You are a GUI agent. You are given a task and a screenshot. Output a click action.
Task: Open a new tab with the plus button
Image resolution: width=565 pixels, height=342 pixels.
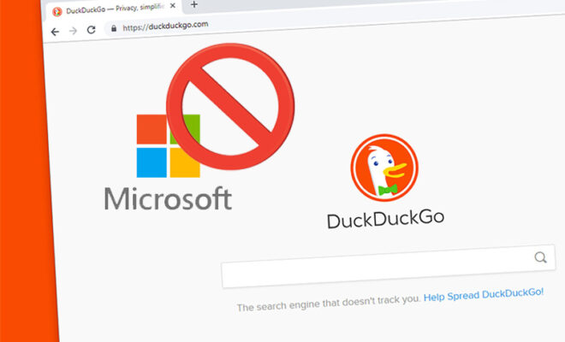193,4
